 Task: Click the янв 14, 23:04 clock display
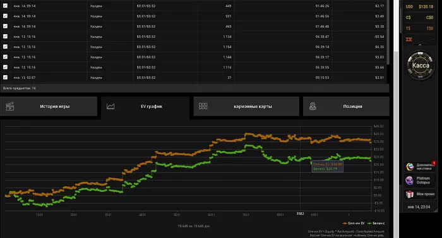(419, 206)
